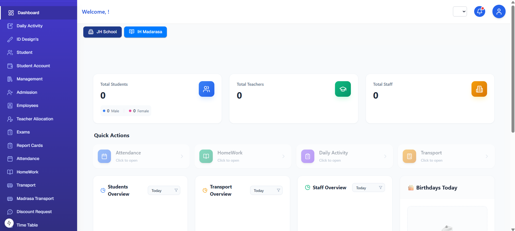
Task: Open the user profile avatar icon
Action: pos(499,12)
